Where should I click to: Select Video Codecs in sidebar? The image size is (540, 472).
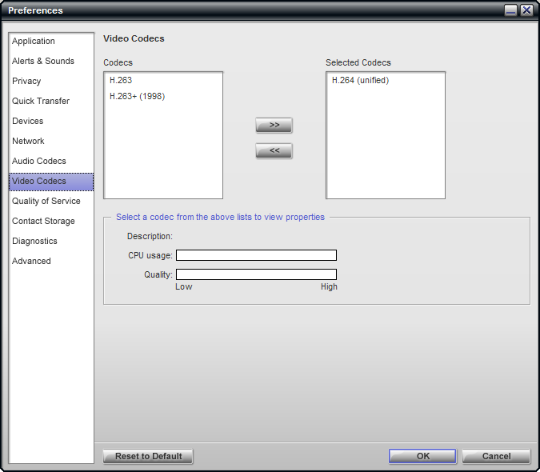(x=39, y=181)
